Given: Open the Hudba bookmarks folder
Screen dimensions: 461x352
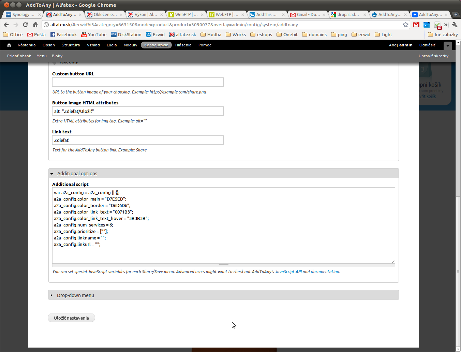Looking at the screenshot, I should (211, 34).
